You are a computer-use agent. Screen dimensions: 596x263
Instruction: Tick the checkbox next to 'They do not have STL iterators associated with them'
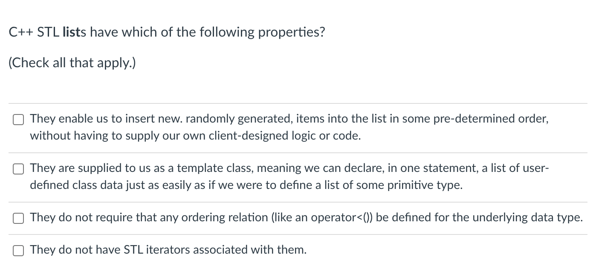18,251
